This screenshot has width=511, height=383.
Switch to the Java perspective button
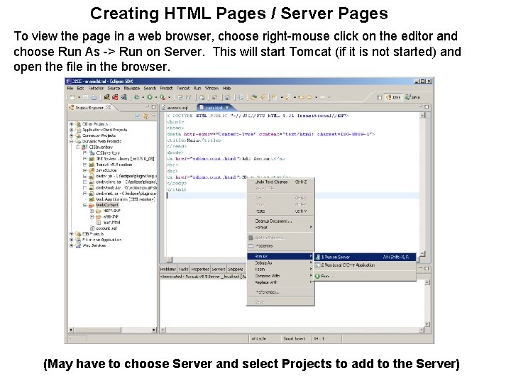[x=412, y=97]
